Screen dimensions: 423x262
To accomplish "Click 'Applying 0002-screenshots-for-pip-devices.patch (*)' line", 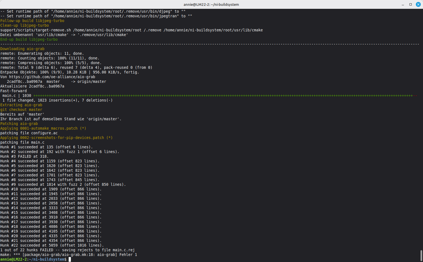I will pyautogui.click(x=57, y=138).
